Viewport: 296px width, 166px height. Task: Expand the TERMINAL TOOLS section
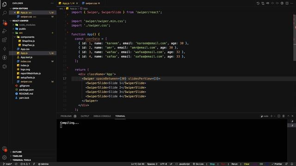click(22, 160)
